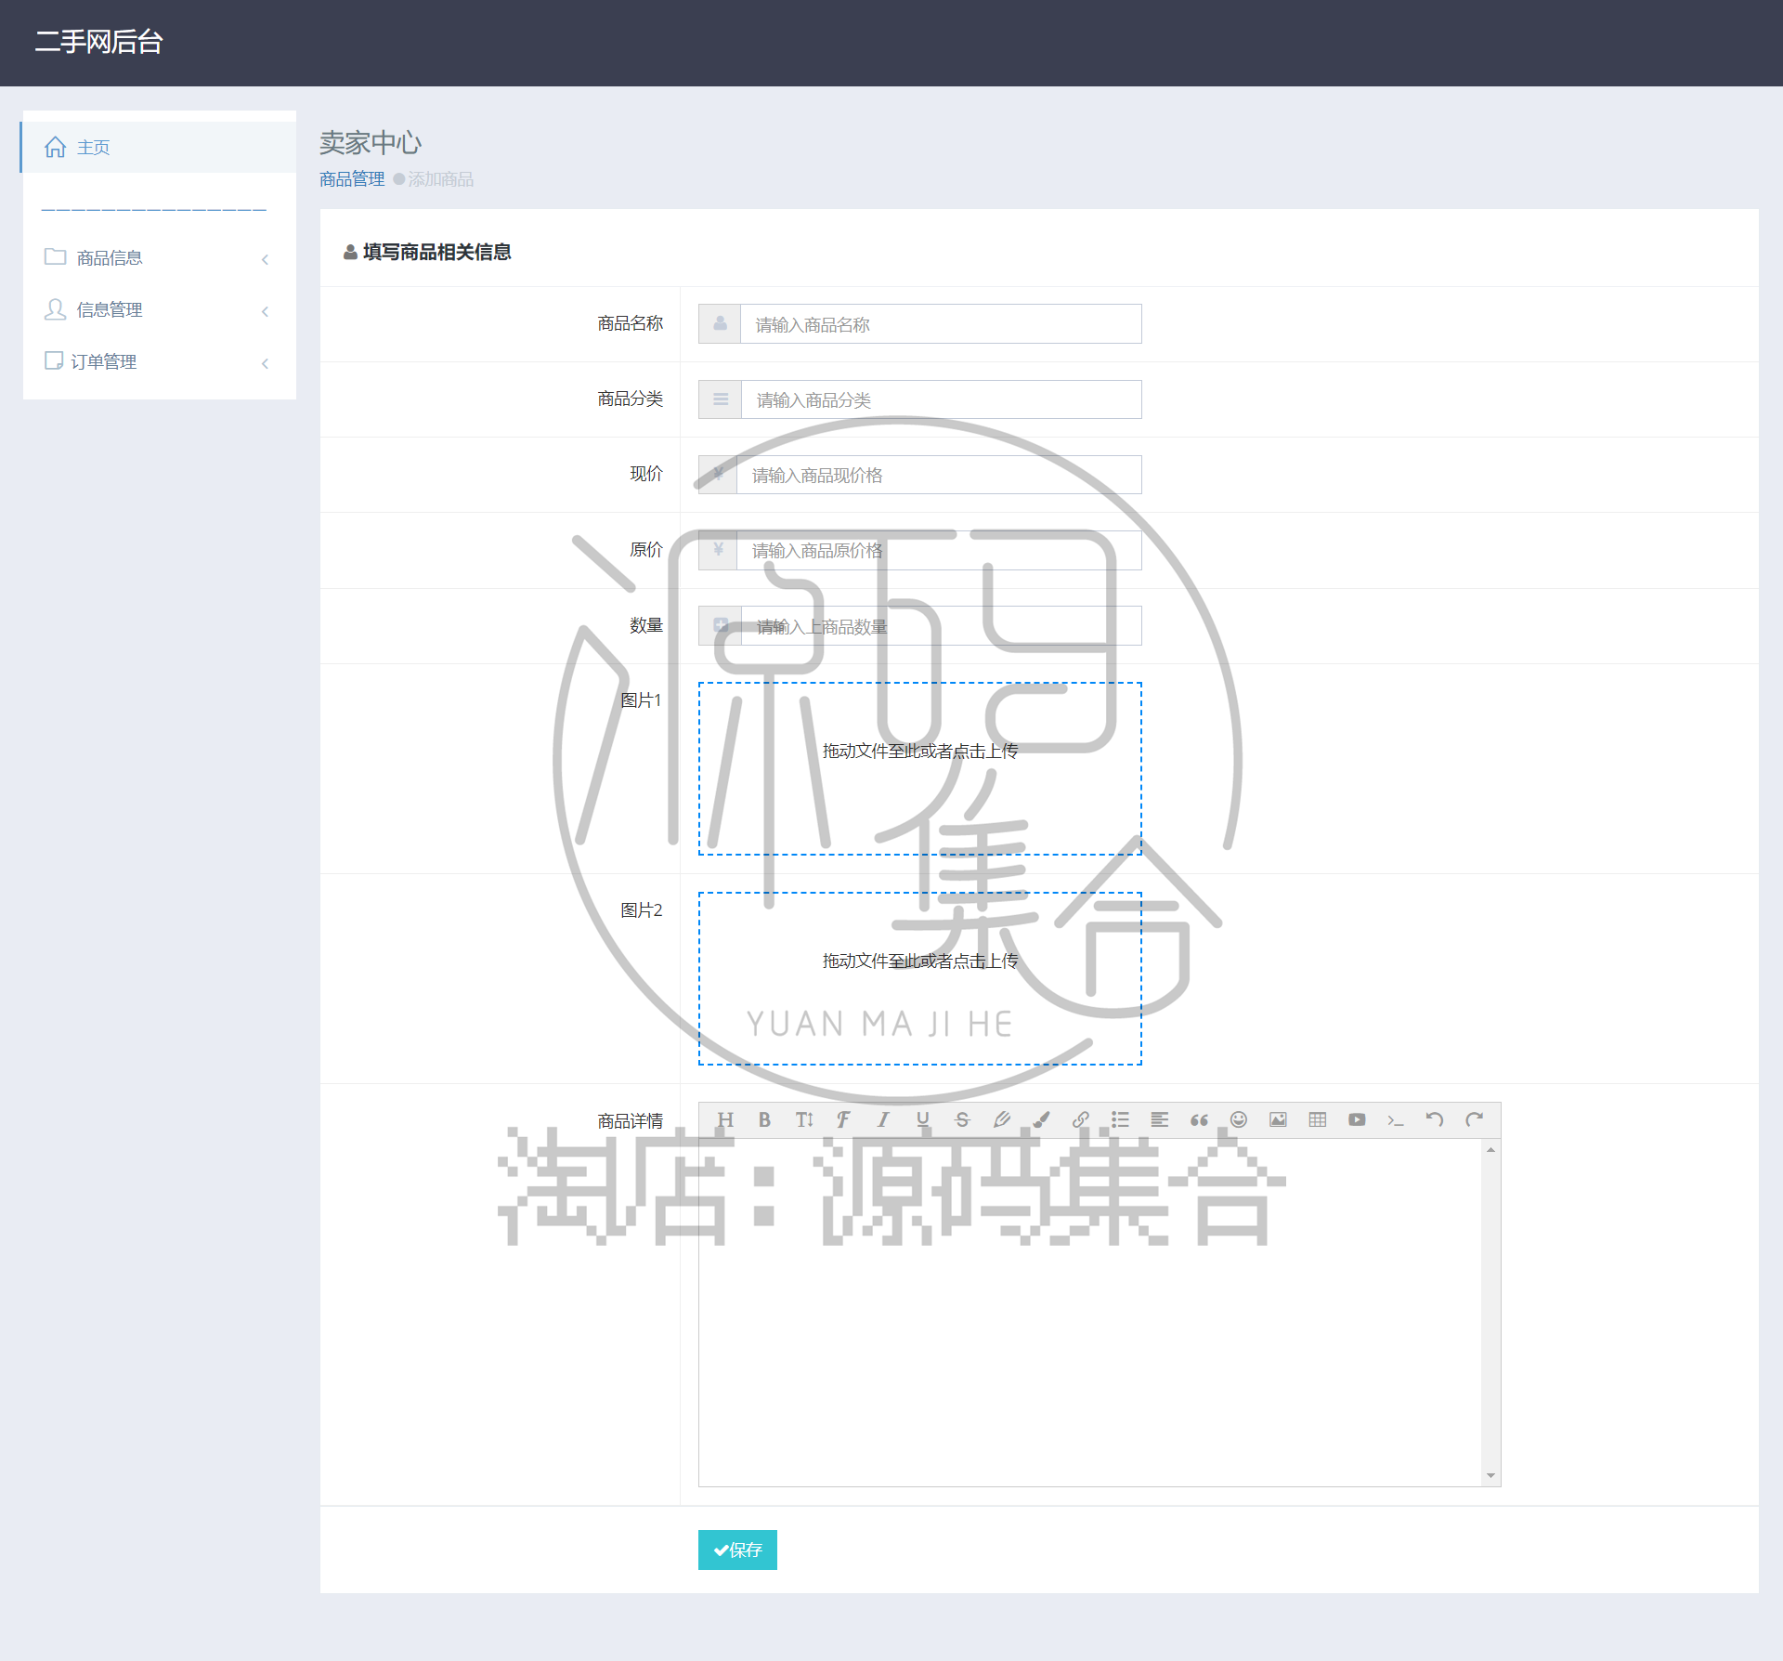This screenshot has width=1783, height=1661.
Task: Insert a code block in editor
Action: (1396, 1120)
